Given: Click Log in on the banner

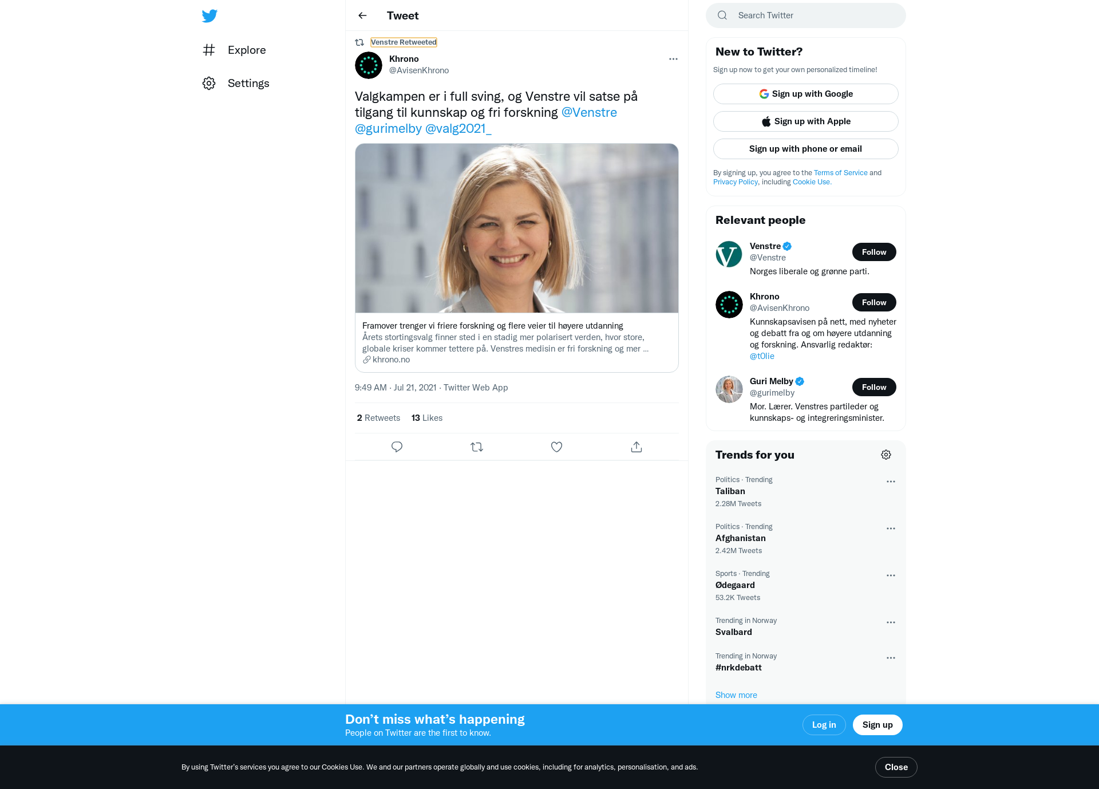Looking at the screenshot, I should [x=824, y=725].
